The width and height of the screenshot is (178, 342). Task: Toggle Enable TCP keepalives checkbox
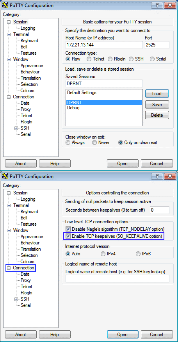pyautogui.click(x=68, y=236)
